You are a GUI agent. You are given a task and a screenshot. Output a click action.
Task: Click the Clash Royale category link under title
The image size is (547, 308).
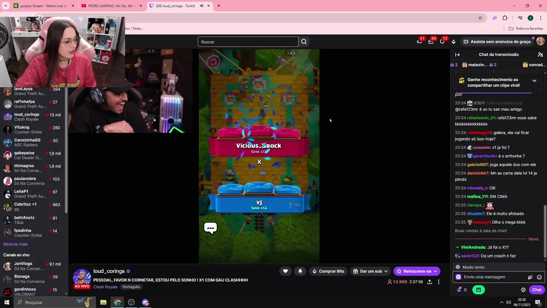point(105,287)
